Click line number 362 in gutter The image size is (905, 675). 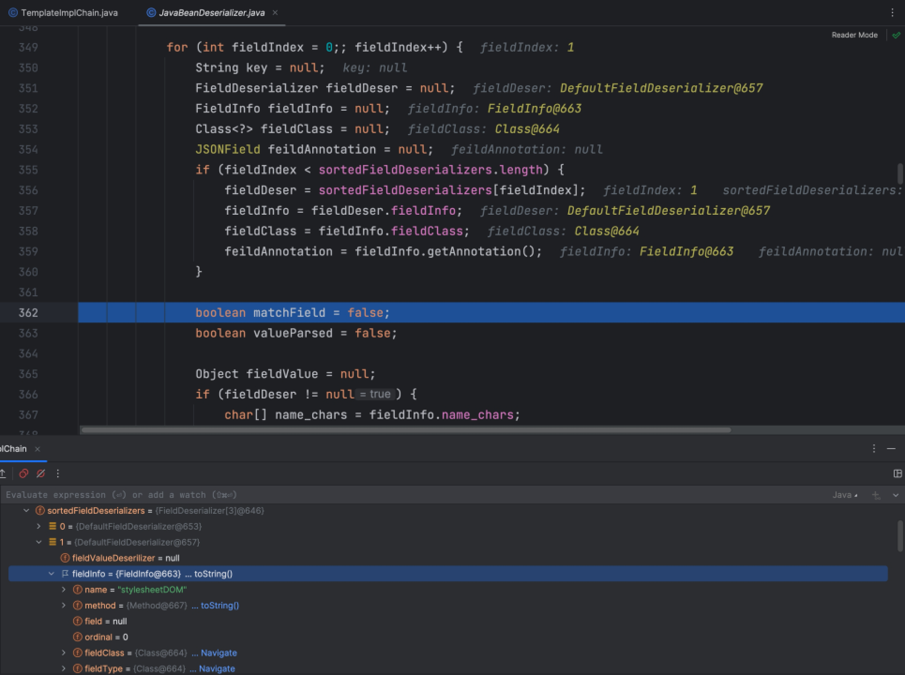click(28, 313)
